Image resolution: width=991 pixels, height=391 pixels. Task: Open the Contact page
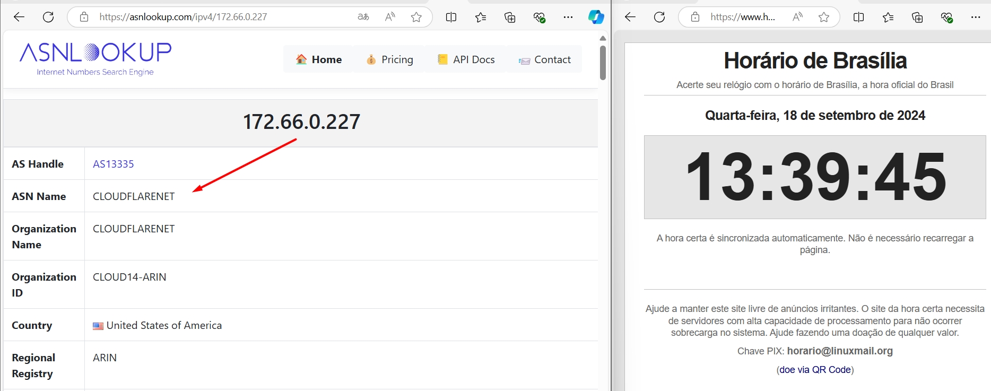click(x=545, y=59)
